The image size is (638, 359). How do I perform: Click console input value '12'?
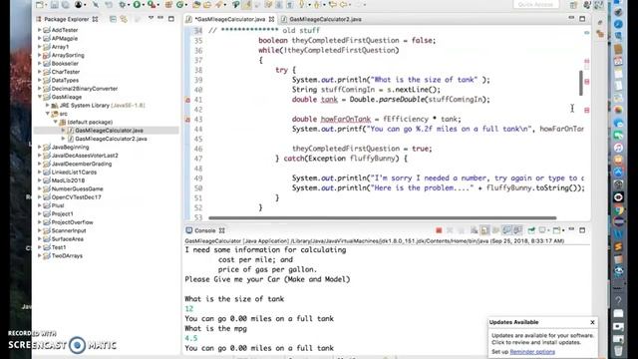(188, 308)
